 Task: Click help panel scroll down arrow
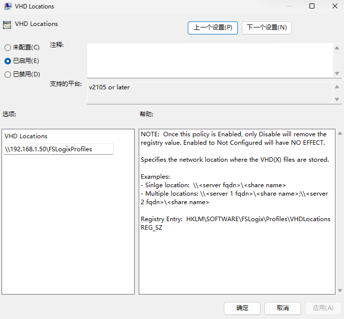point(339,291)
